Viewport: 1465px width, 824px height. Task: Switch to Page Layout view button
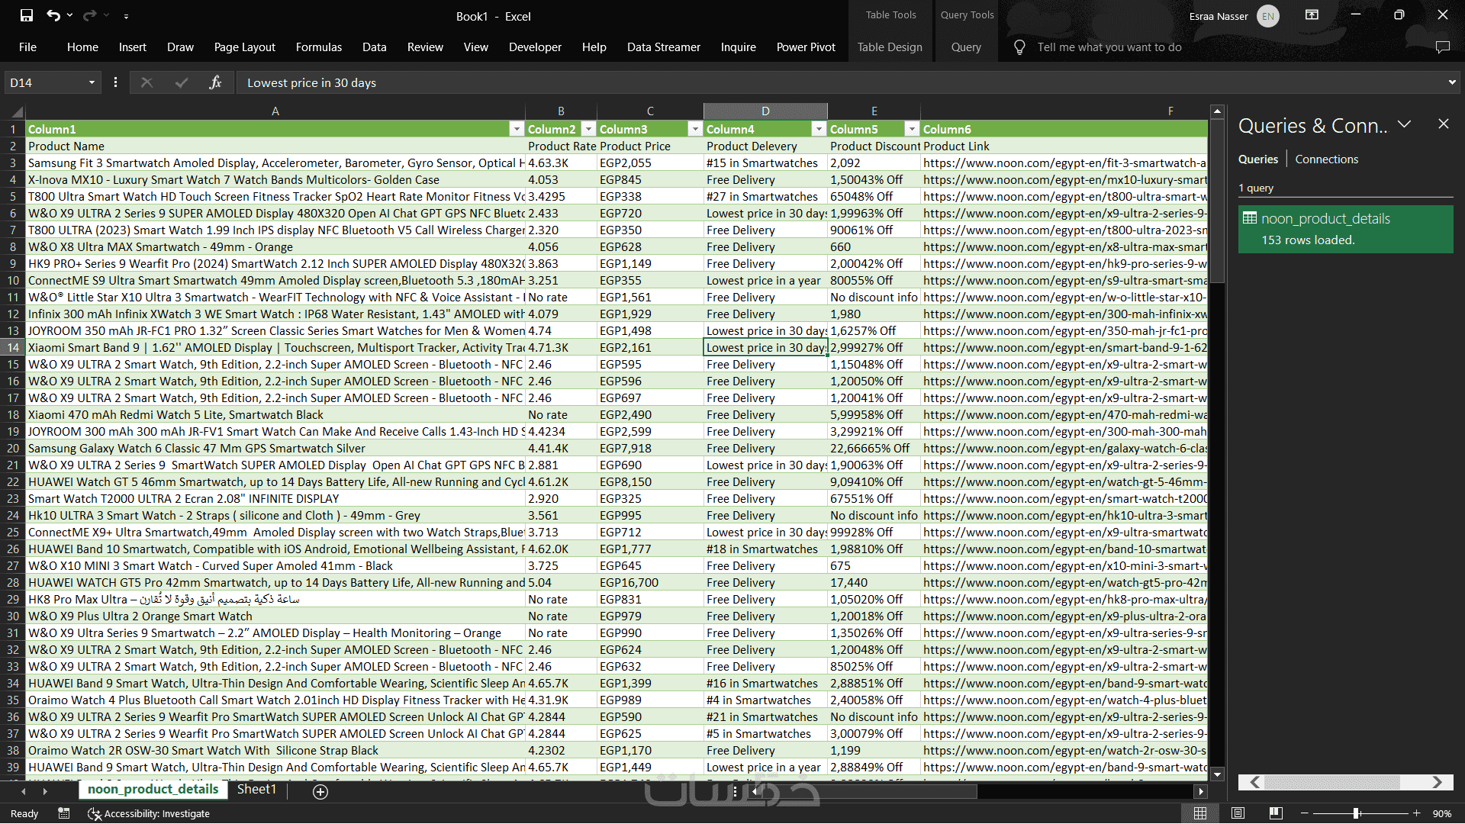[1238, 813]
